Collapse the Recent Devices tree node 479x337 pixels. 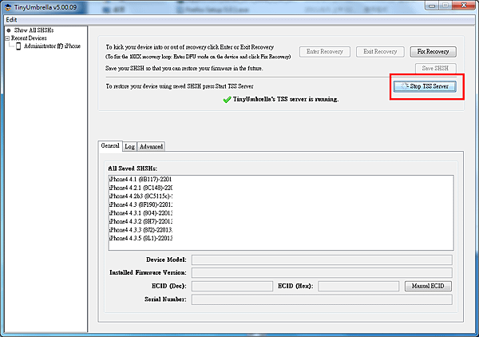coord(7,38)
